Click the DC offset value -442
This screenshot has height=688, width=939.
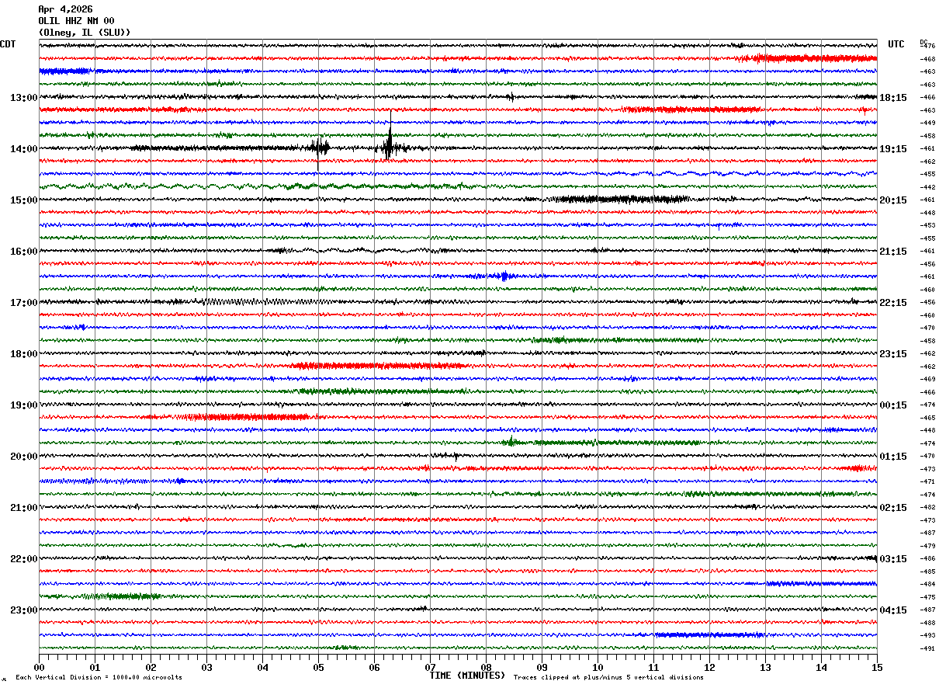927,187
